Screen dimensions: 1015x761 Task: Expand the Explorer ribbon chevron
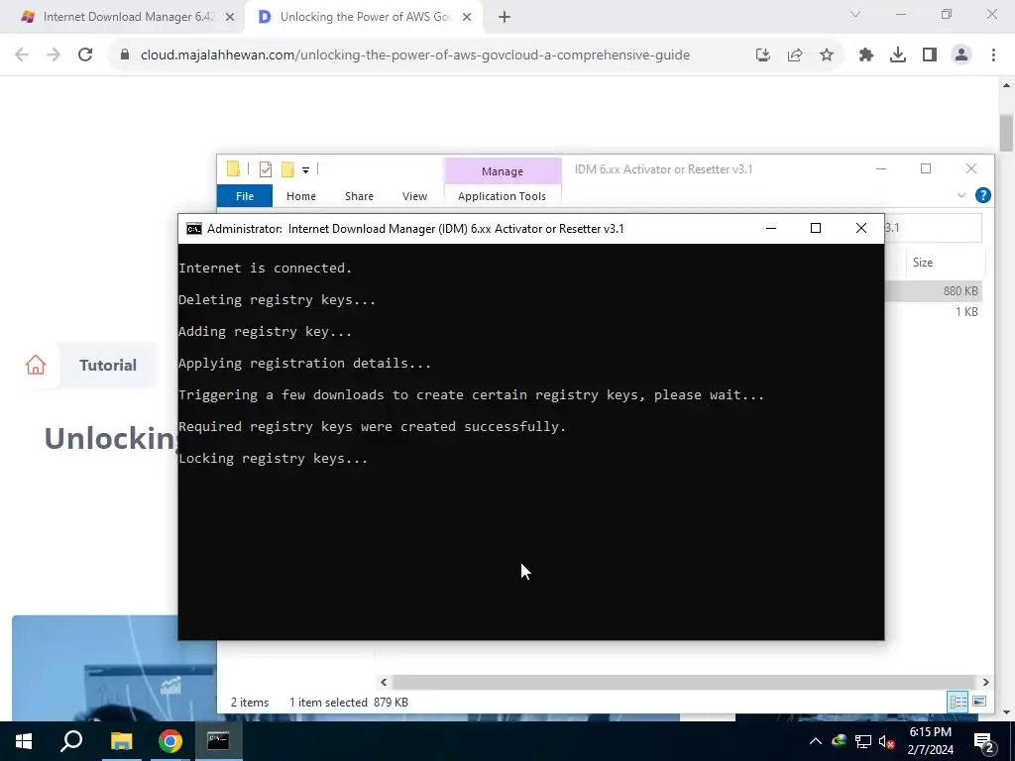click(961, 195)
